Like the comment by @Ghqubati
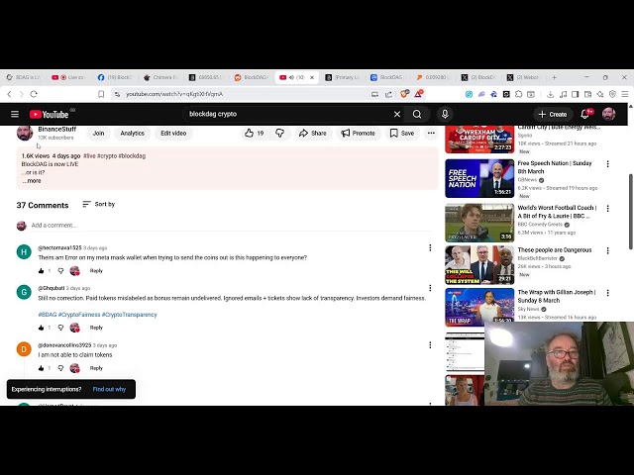Screen dimensions: 634x475 tap(41, 328)
